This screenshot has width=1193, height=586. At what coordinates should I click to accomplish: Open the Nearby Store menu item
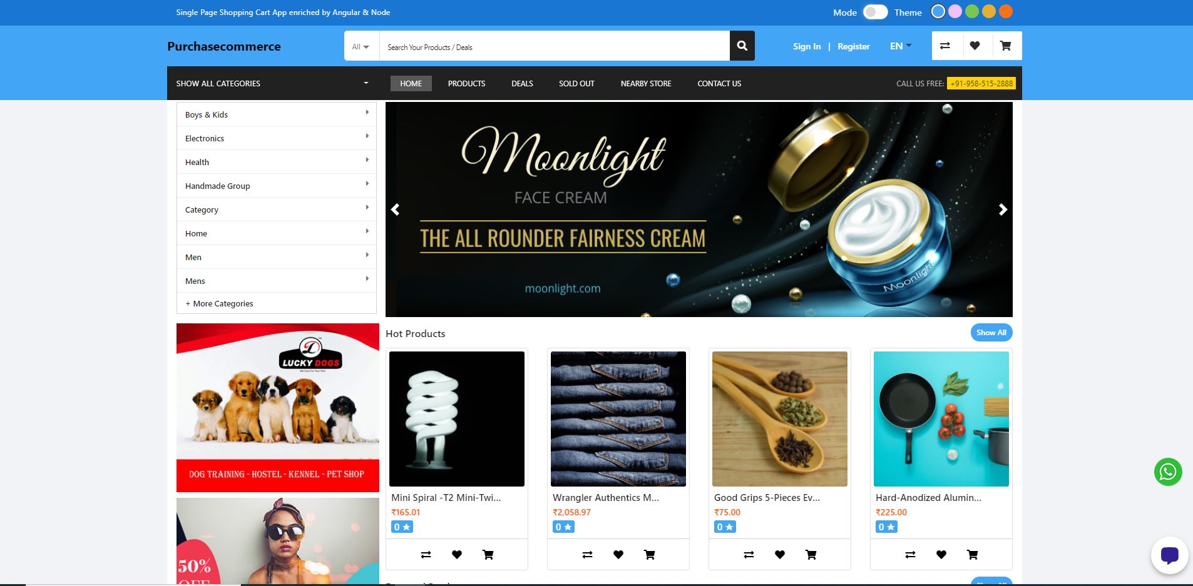pos(646,83)
